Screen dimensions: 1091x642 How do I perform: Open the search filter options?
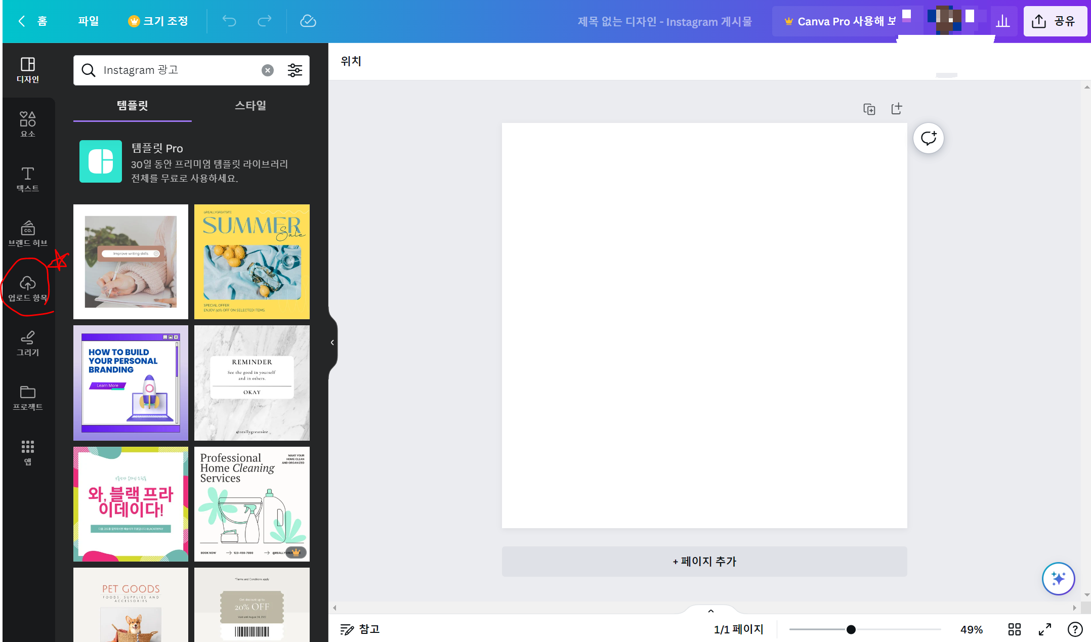click(295, 70)
